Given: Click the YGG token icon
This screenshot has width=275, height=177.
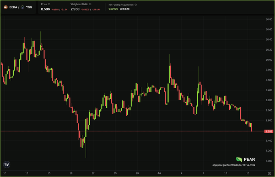Looking at the screenshot, I should pyautogui.click(x=23, y=7).
